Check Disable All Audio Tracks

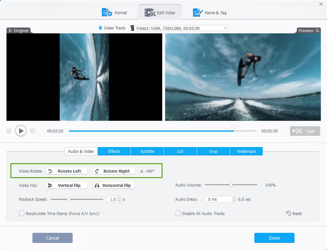click(x=178, y=214)
